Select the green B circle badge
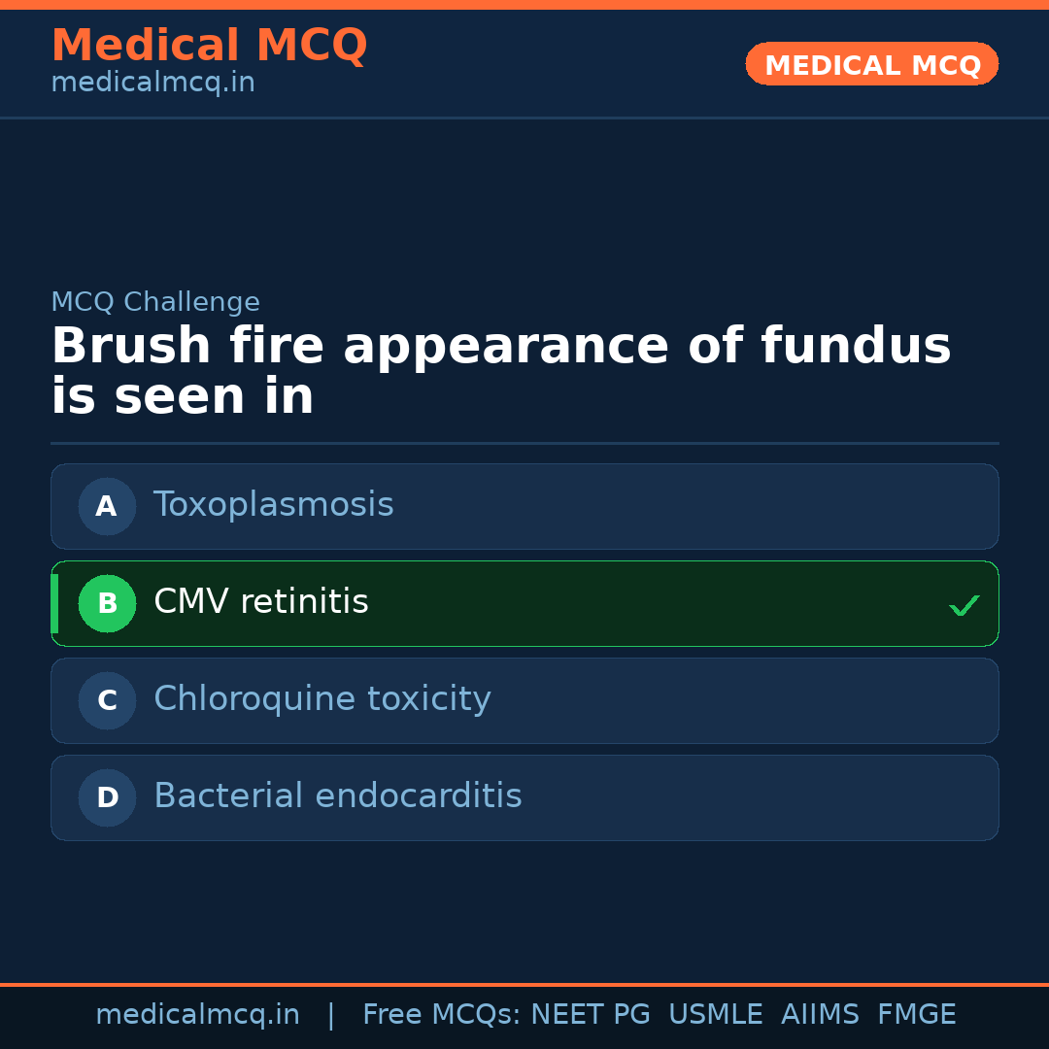 pos(107,603)
